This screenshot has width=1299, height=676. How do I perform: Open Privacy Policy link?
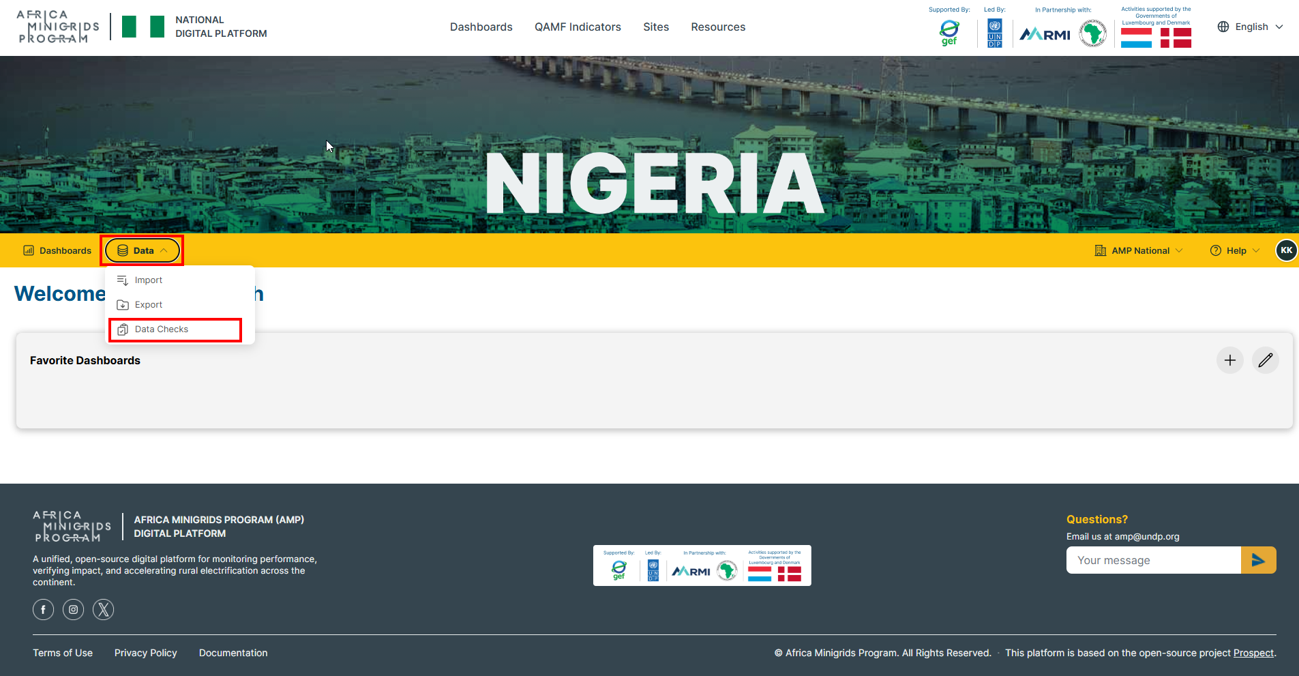click(146, 653)
